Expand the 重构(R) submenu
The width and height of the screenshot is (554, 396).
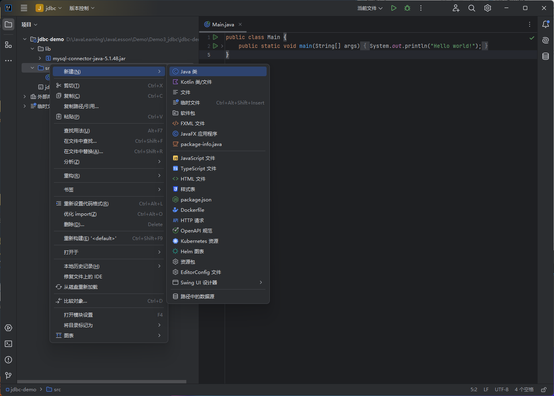[x=109, y=175]
